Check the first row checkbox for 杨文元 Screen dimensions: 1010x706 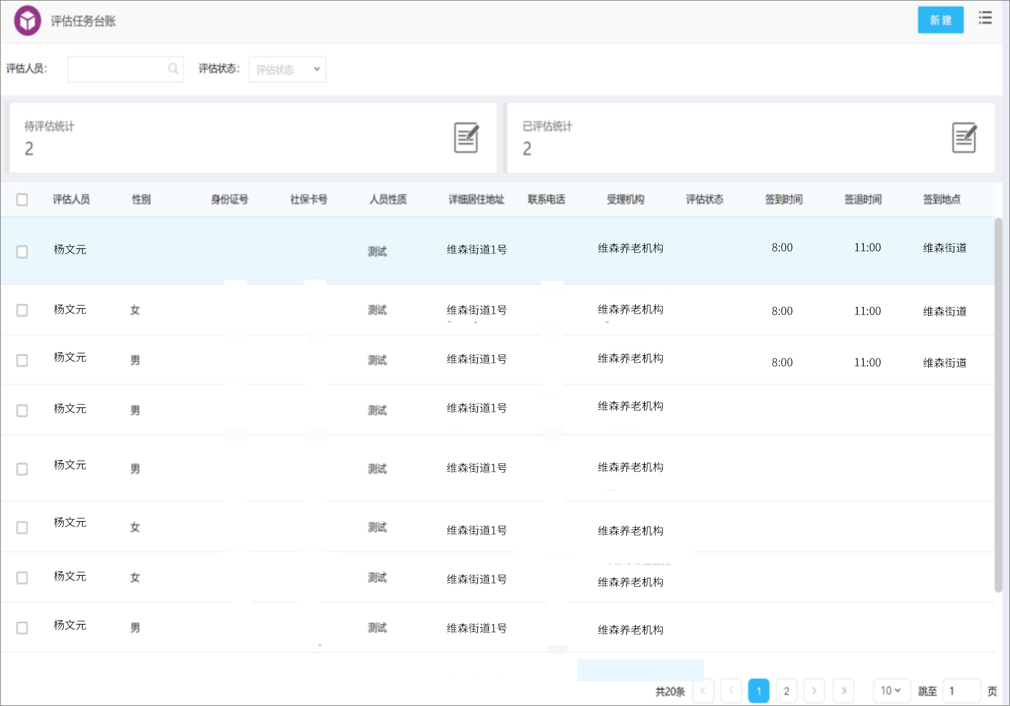coord(22,251)
